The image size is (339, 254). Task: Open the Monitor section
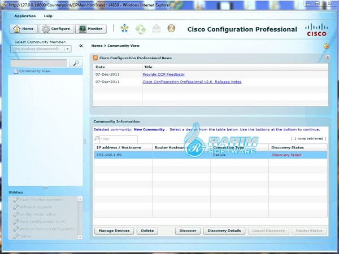click(91, 29)
